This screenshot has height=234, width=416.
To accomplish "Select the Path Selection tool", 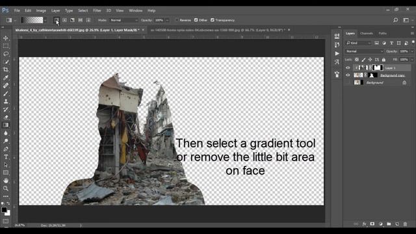I will click(6, 164).
